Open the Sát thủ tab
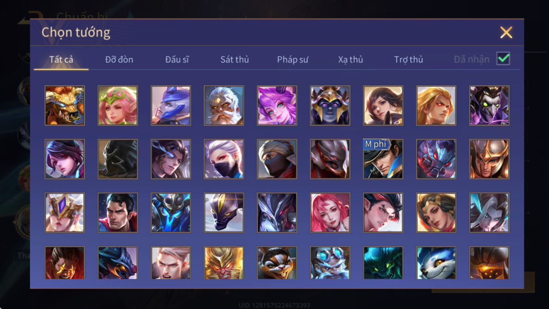Image resolution: width=549 pixels, height=309 pixels. click(x=234, y=60)
